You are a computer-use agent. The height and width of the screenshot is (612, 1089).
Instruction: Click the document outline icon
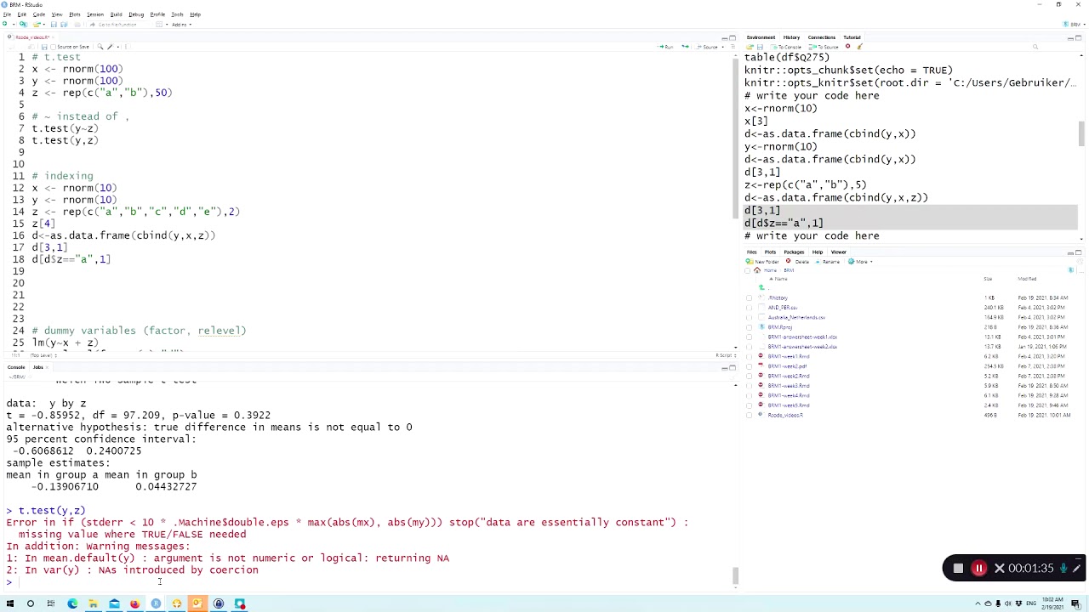(733, 47)
